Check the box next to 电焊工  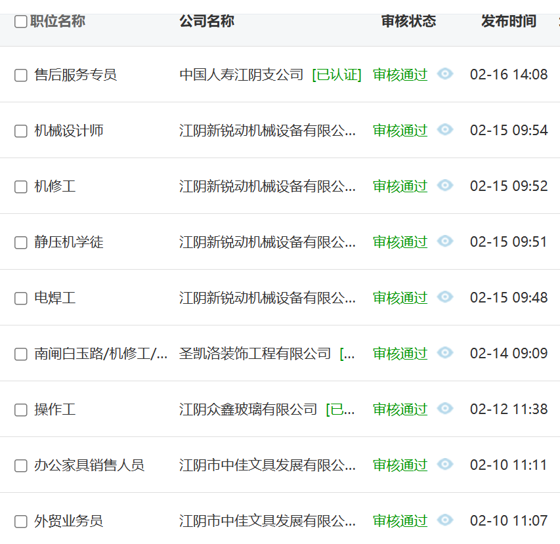21,299
